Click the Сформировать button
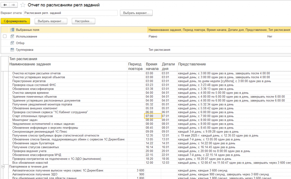Viewport: 291px width, 179px height. 15,21
